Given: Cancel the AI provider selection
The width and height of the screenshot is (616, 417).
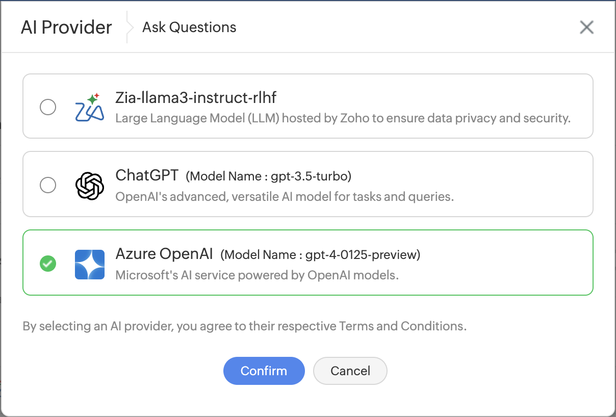Looking at the screenshot, I should (350, 371).
